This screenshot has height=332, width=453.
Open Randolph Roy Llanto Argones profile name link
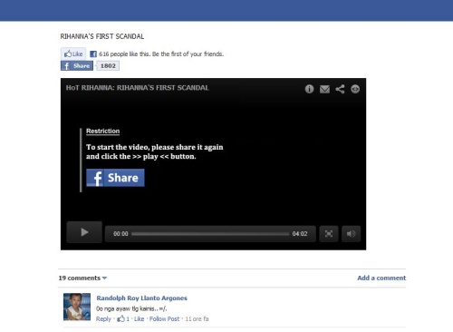[141, 298]
